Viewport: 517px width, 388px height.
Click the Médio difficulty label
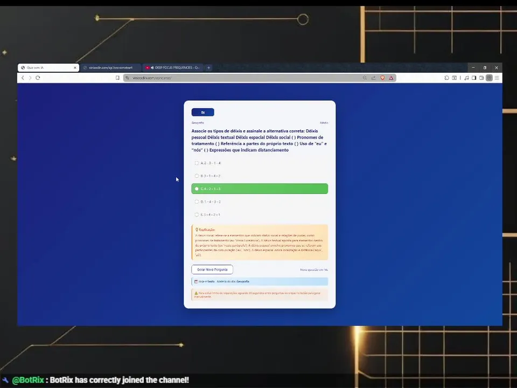tap(324, 123)
